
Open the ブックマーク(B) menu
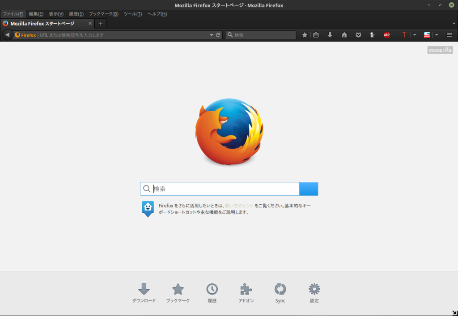(104, 14)
